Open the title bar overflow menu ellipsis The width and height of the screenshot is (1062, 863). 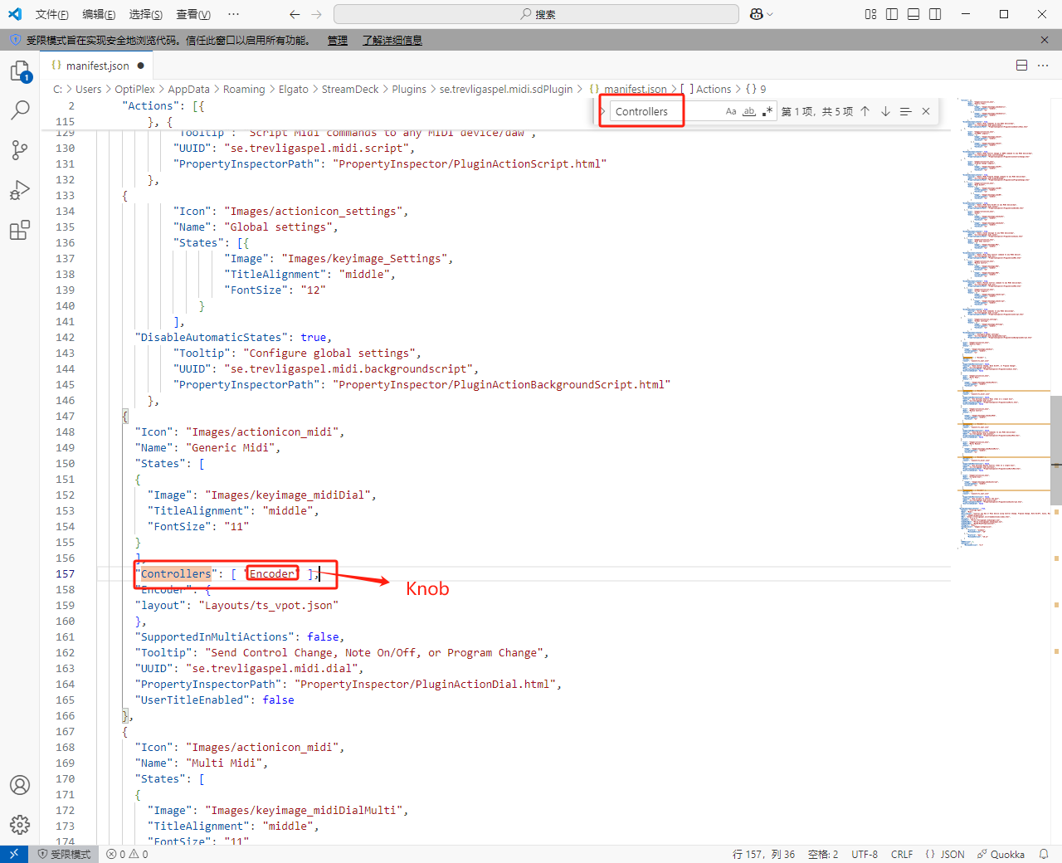(233, 14)
